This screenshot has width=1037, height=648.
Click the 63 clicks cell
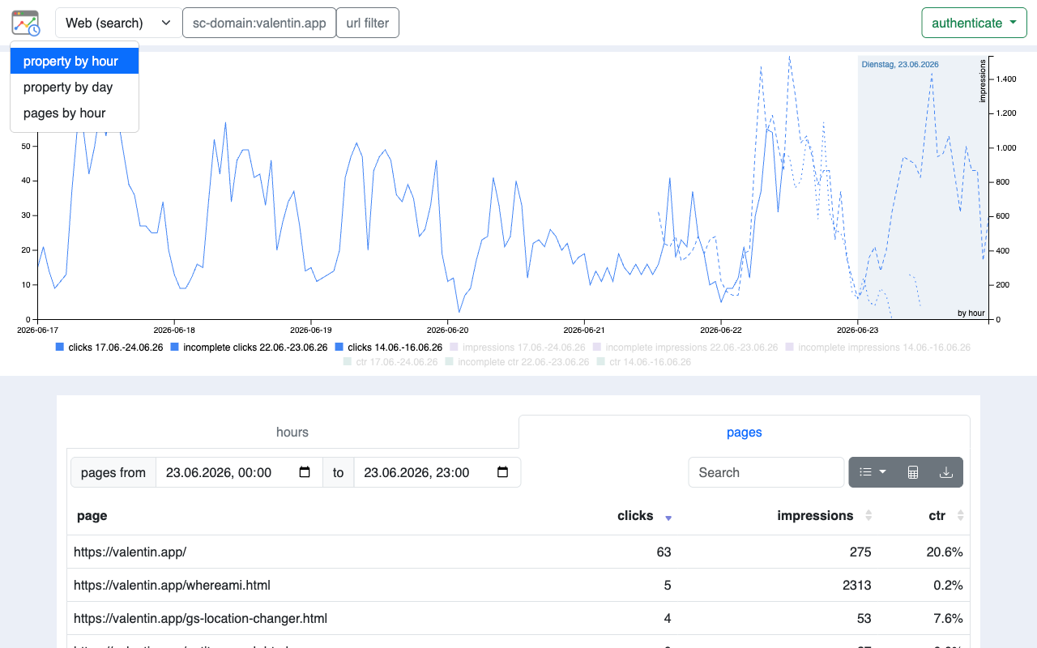[x=664, y=552]
